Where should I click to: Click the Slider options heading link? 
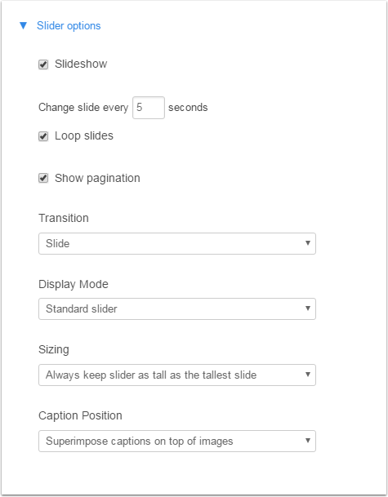pyautogui.click(x=69, y=25)
